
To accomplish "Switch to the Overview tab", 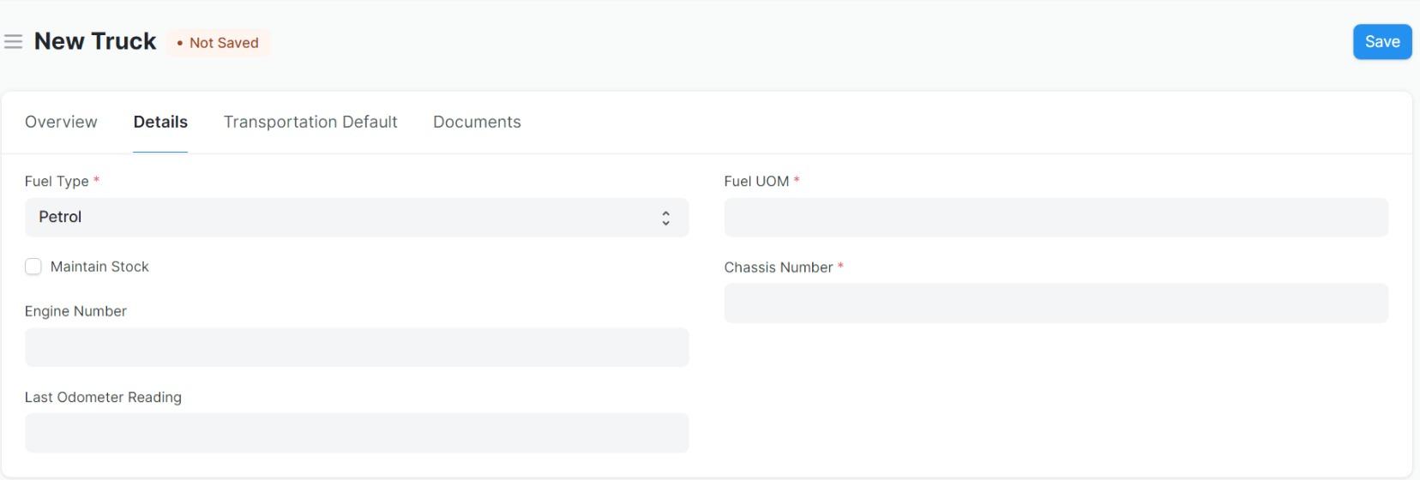I will click(61, 122).
